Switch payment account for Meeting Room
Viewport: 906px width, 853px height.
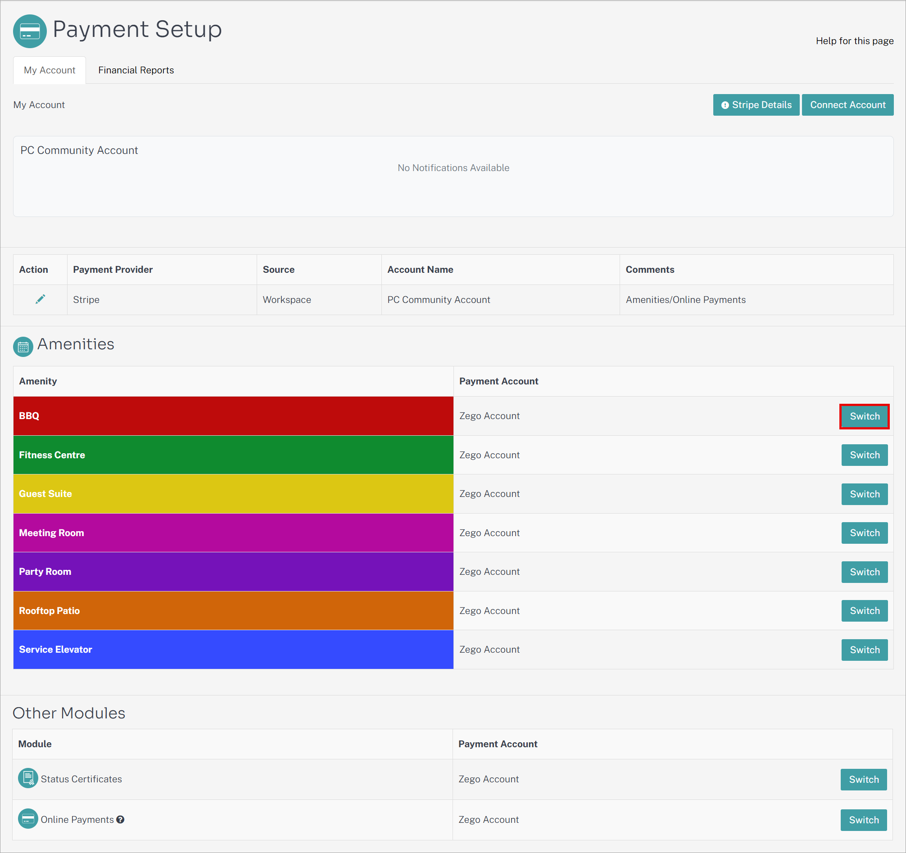865,533
